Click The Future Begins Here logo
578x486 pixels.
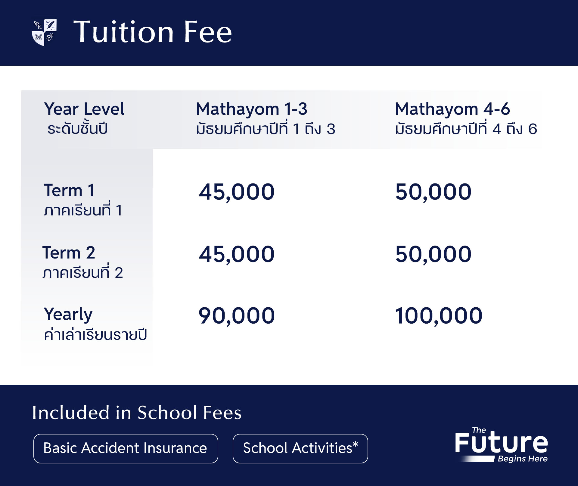501,445
